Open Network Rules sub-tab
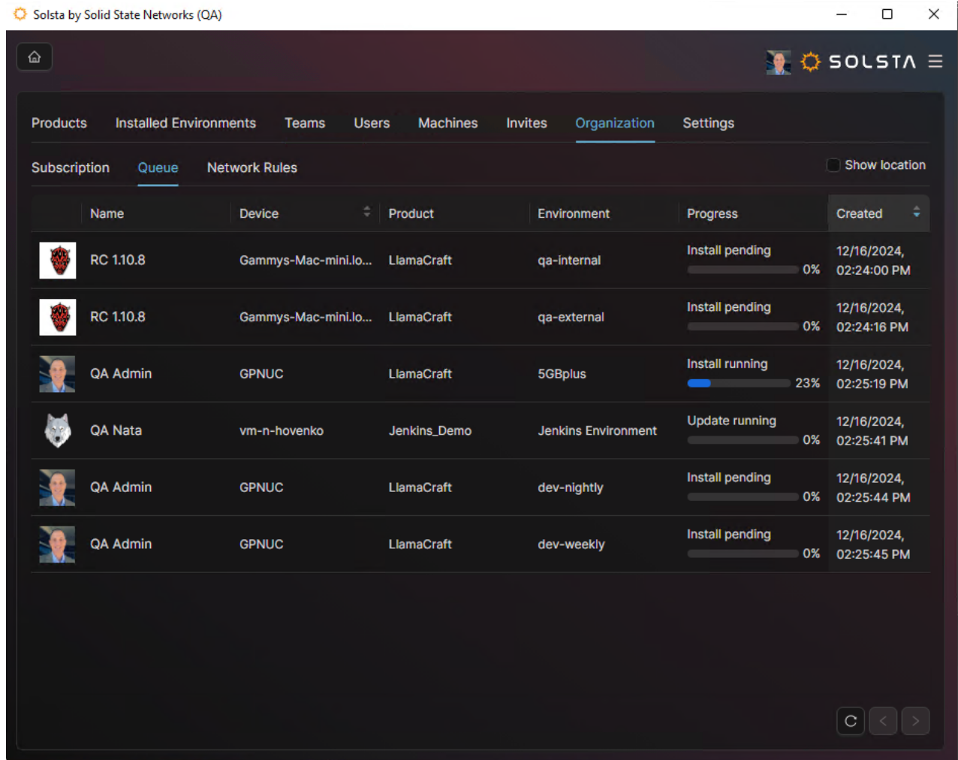 252,167
